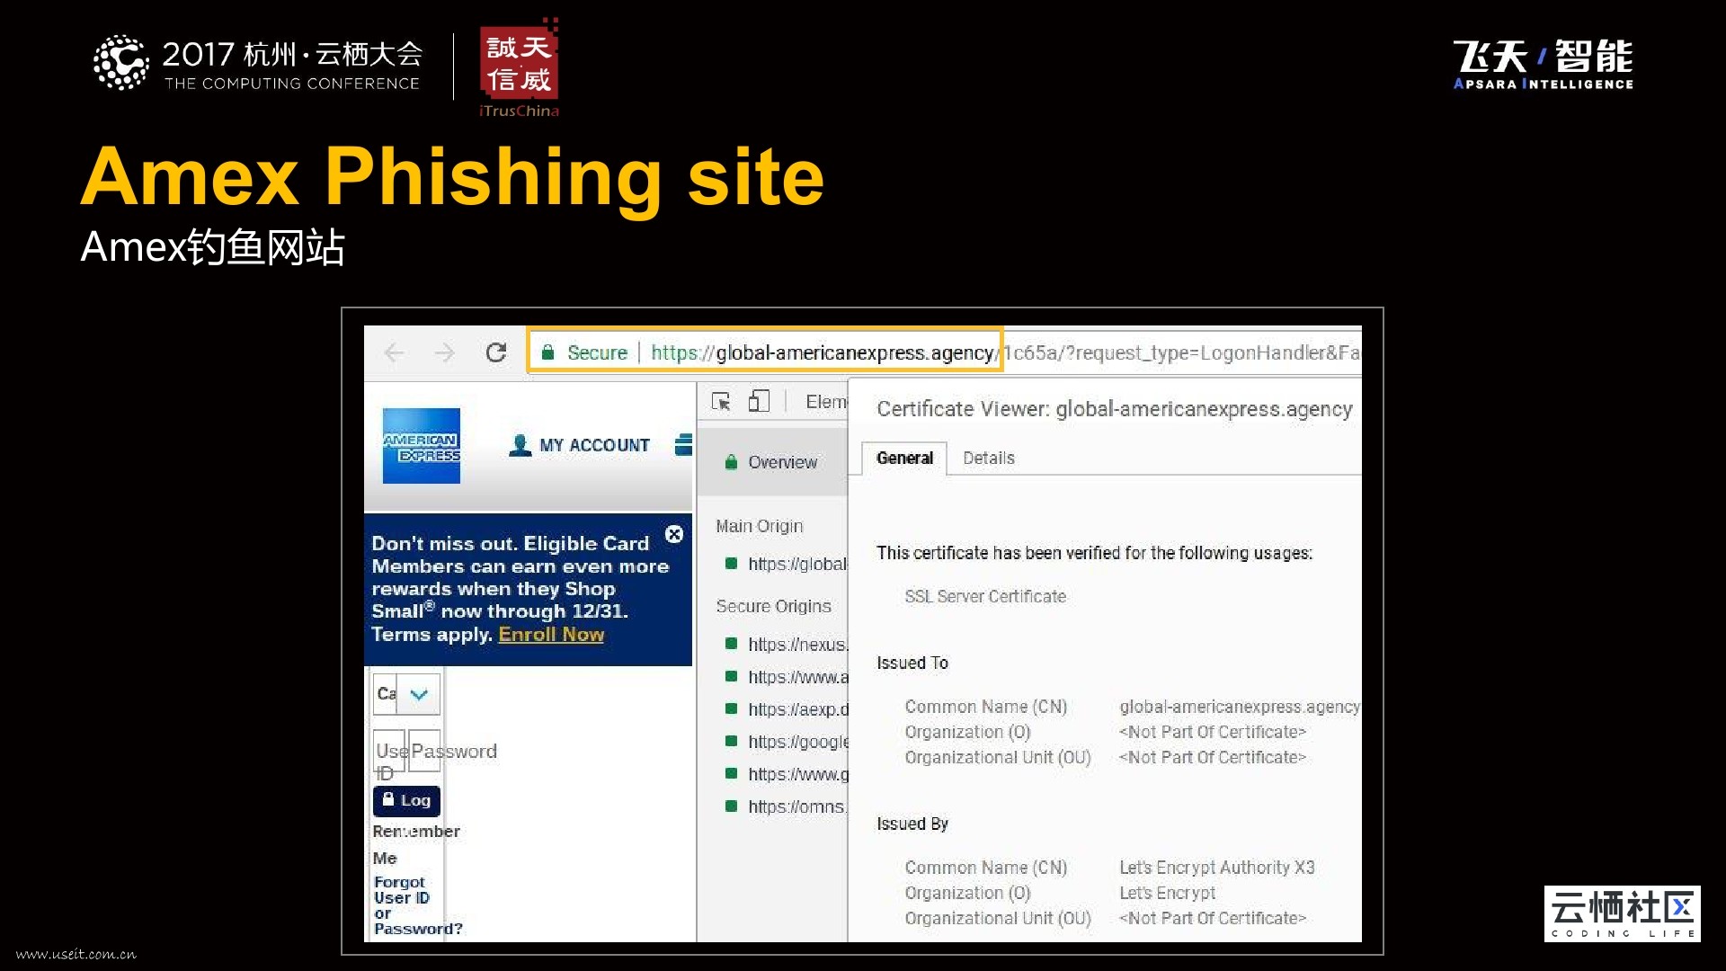Click the Secure Origins heading
Screen dimensions: 1726x971
click(773, 606)
